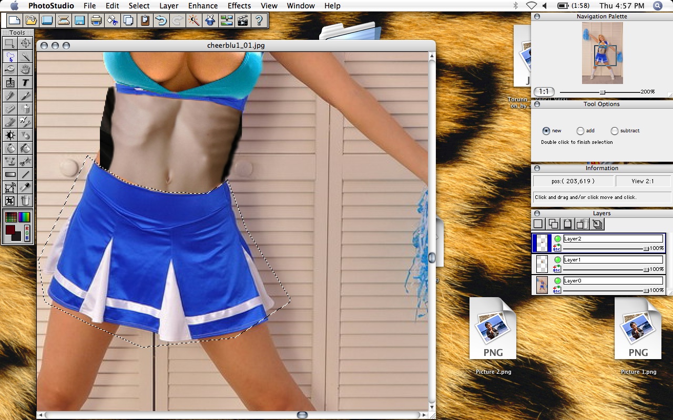This screenshot has width=673, height=420.
Task: Click the dark red foreground color swatch
Action: click(9, 229)
